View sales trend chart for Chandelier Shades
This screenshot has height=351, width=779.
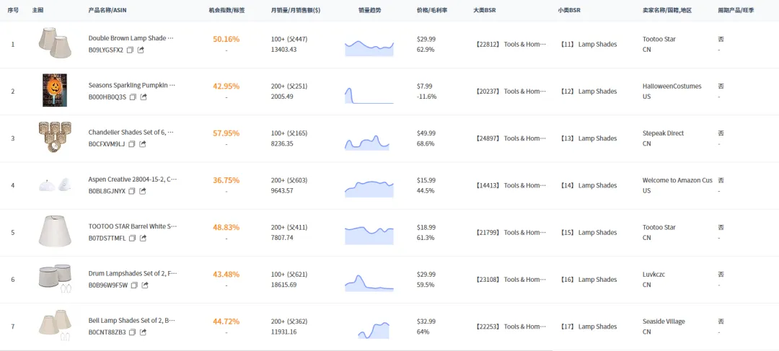[367, 142]
